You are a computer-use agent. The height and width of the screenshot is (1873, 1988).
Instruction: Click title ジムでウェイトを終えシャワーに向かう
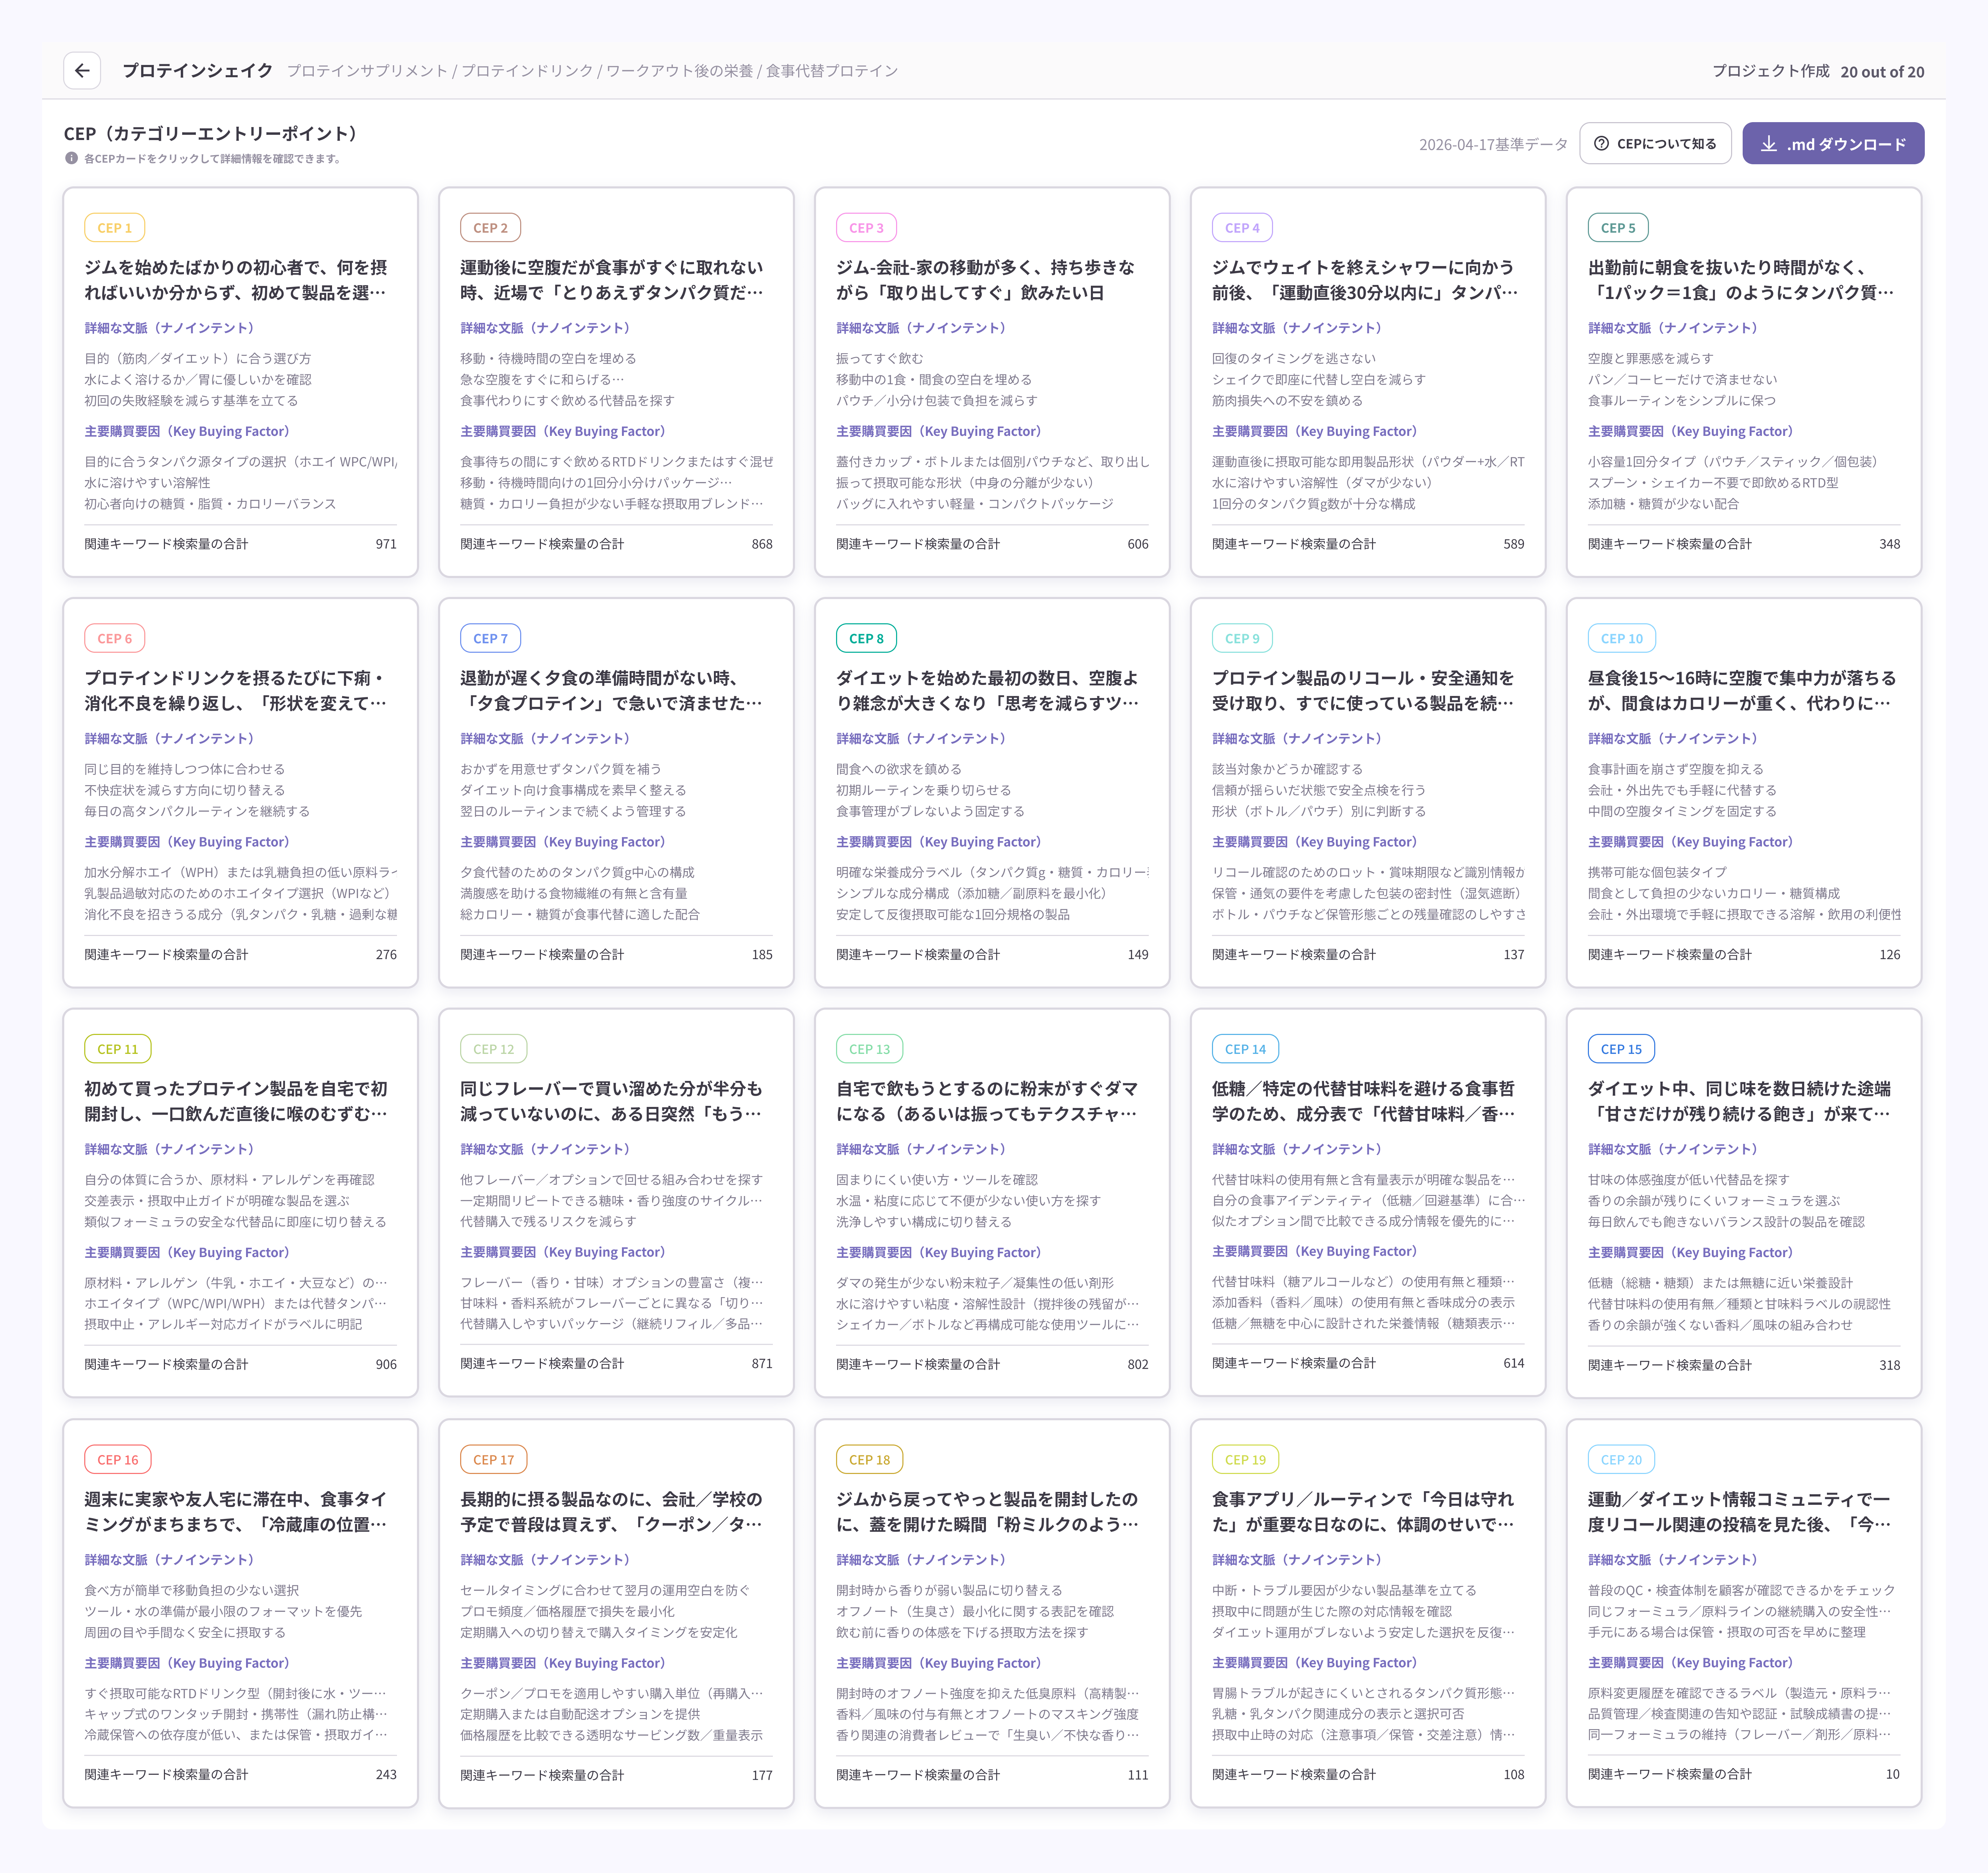1365,280
